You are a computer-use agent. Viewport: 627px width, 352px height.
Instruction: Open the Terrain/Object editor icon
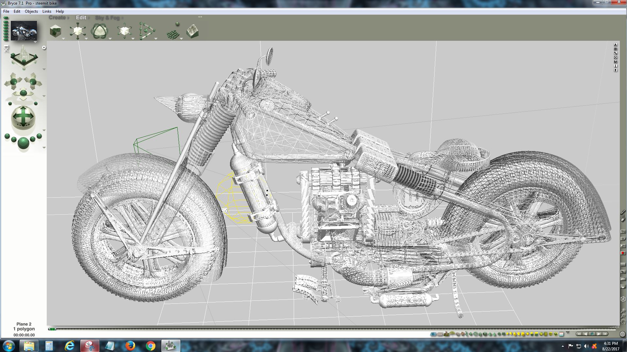click(192, 31)
